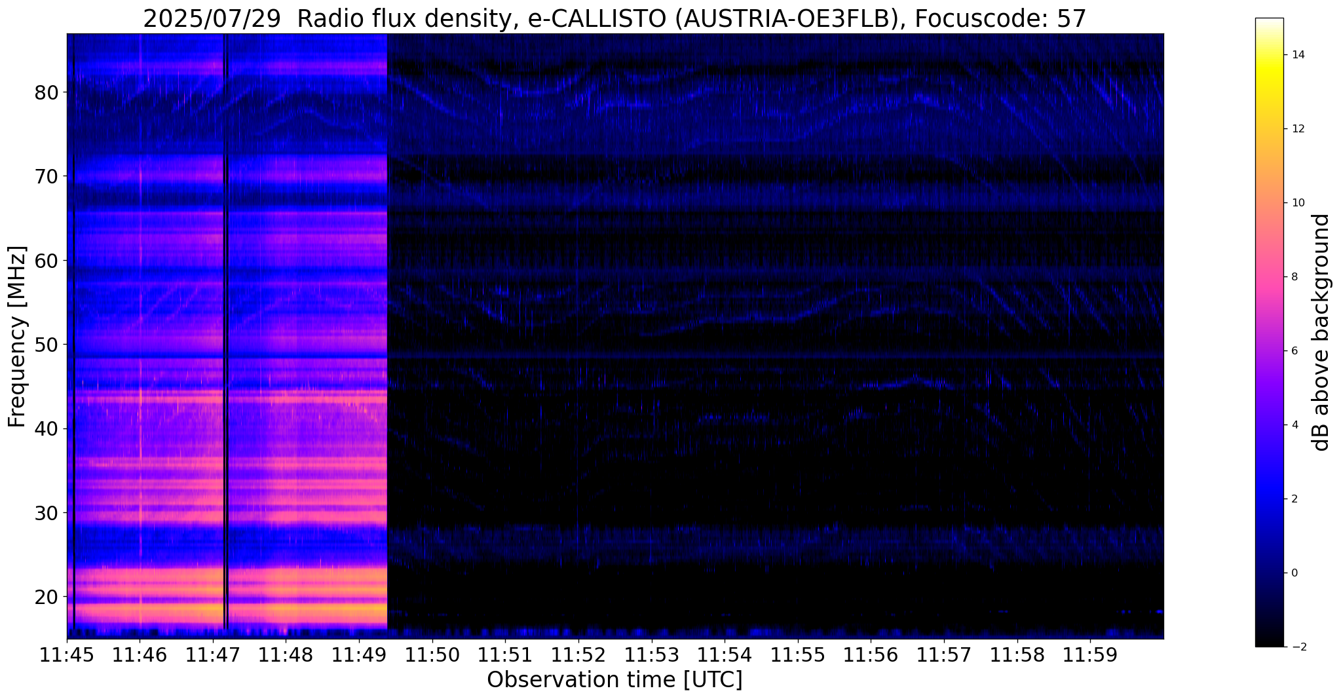Click the 11:58 time tick label
The image size is (1341, 699).
[1017, 655]
